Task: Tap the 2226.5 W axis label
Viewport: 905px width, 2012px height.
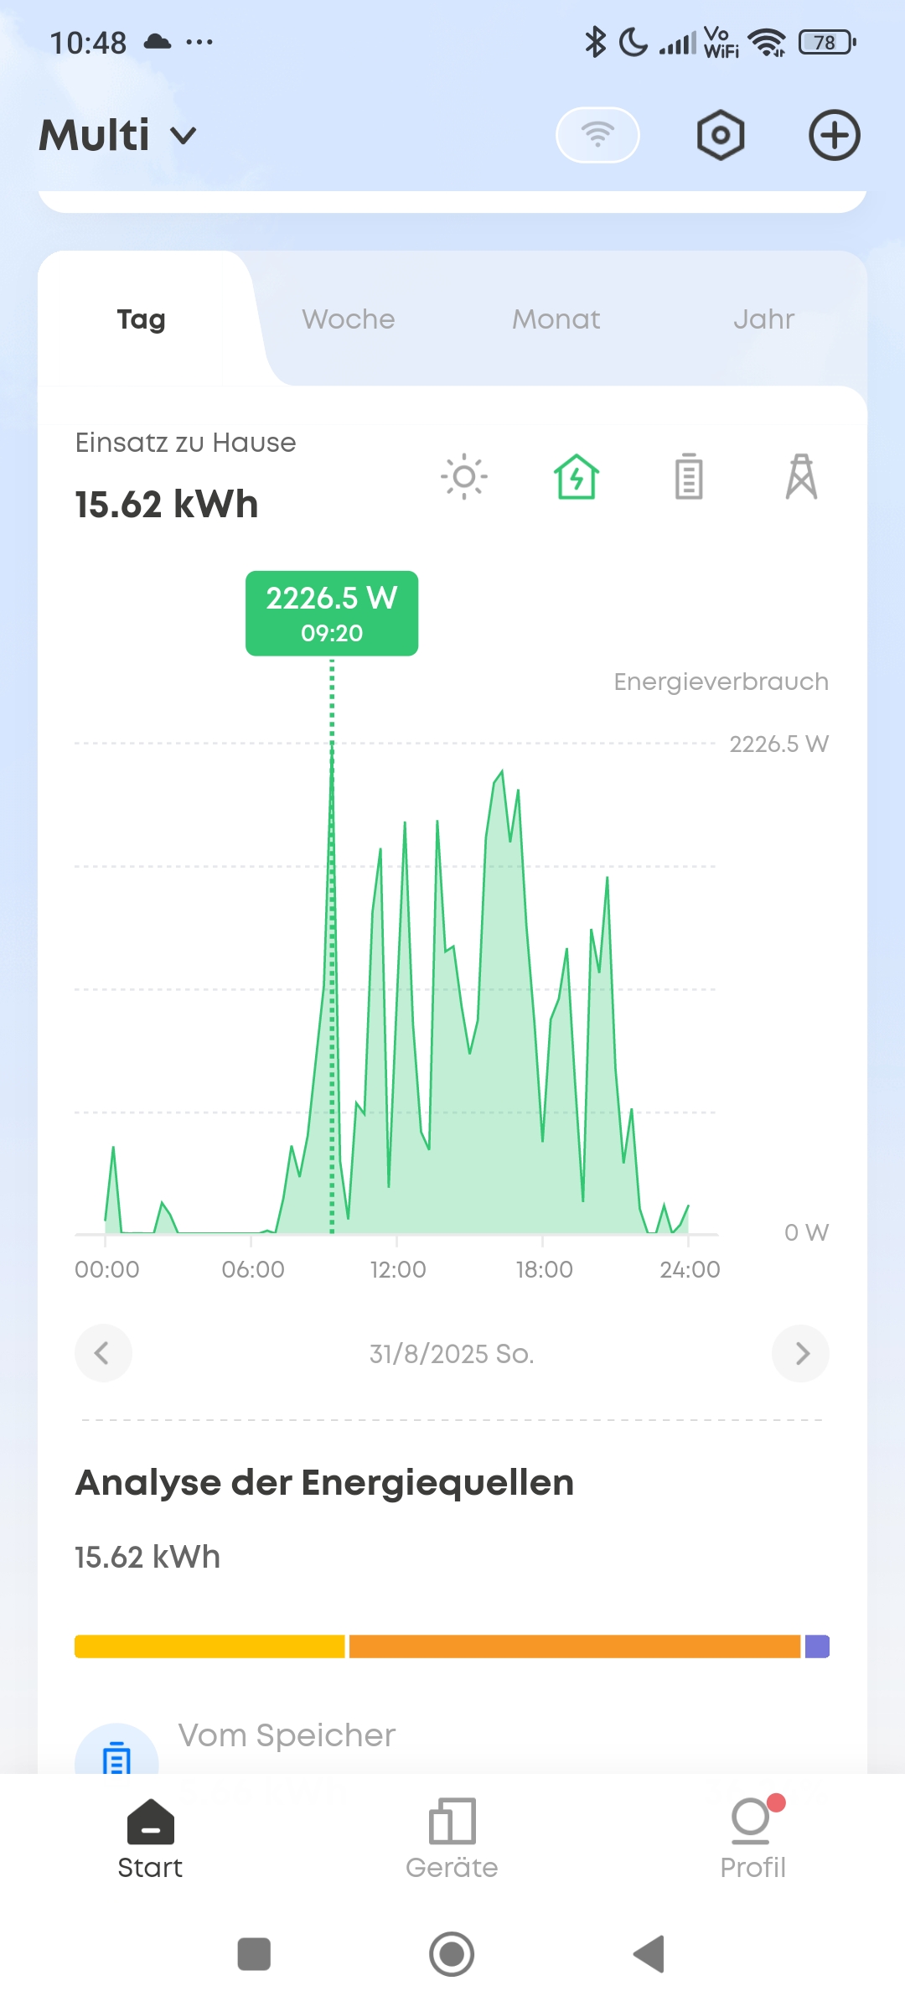Action: 779,744
